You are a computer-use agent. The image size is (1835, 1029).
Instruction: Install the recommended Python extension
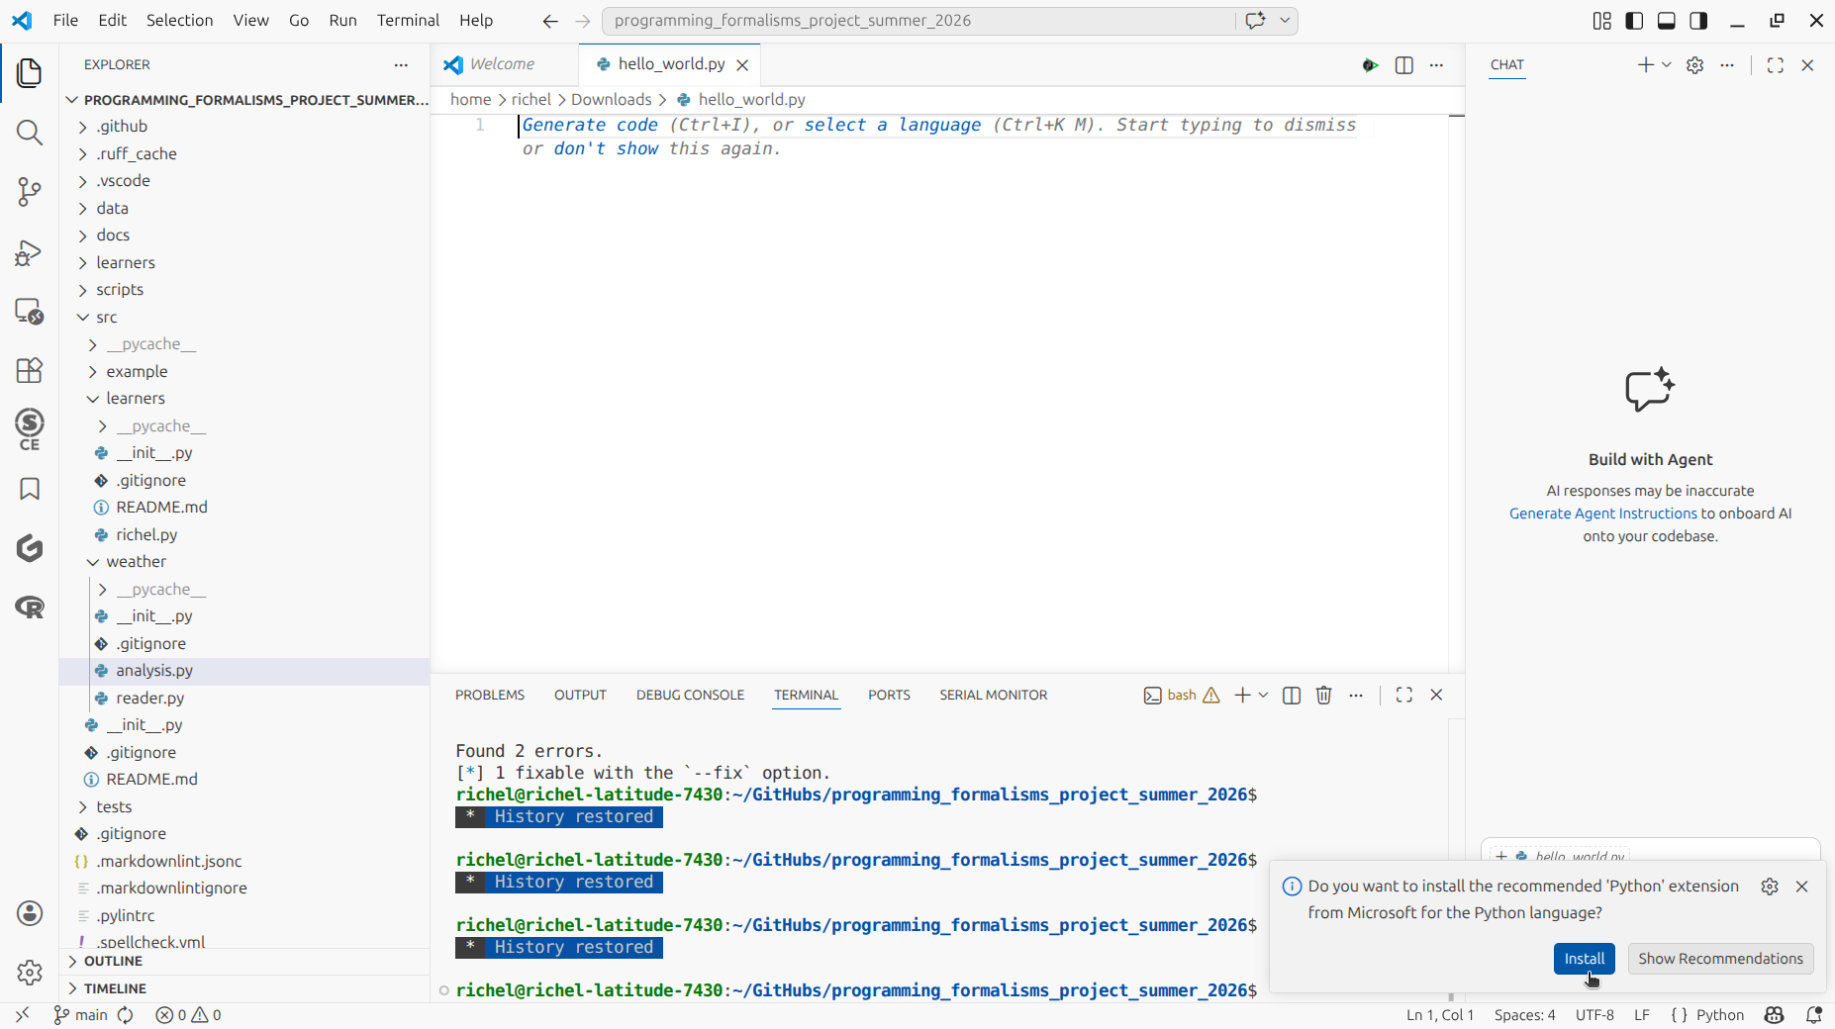(1584, 959)
